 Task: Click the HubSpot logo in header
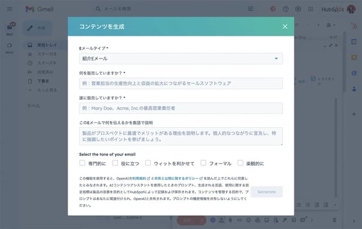coord(333,9)
